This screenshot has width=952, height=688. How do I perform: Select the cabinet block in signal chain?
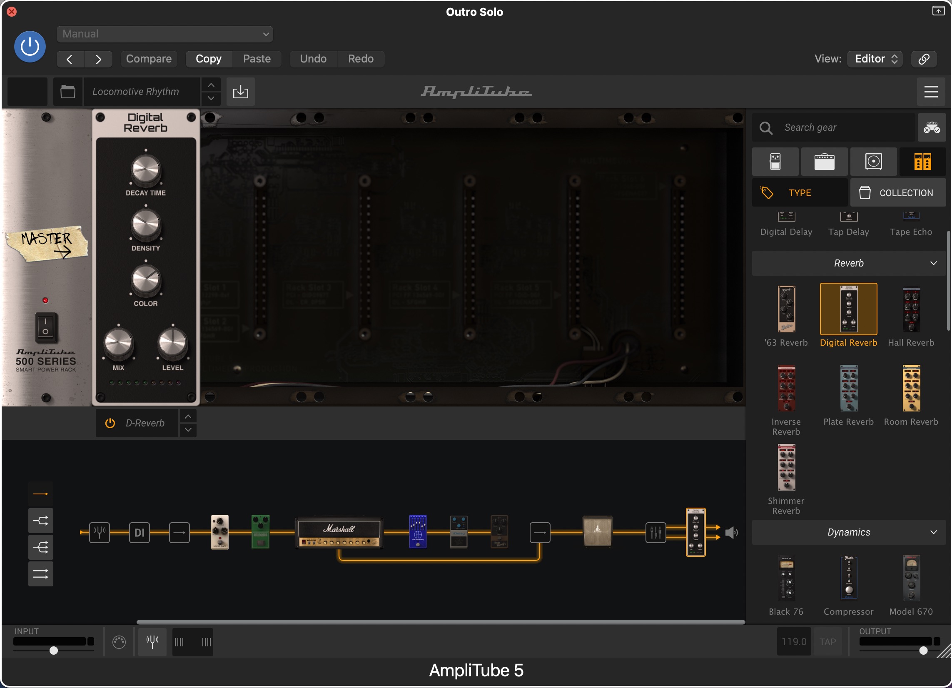click(597, 531)
